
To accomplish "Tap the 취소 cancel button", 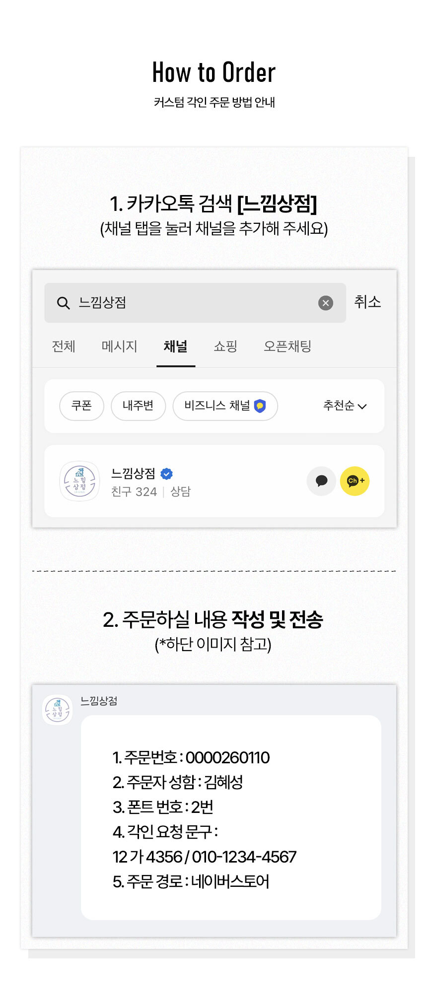I will click(x=367, y=302).
